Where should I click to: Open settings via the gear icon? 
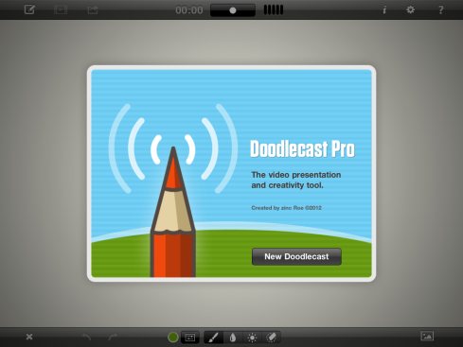tap(410, 9)
